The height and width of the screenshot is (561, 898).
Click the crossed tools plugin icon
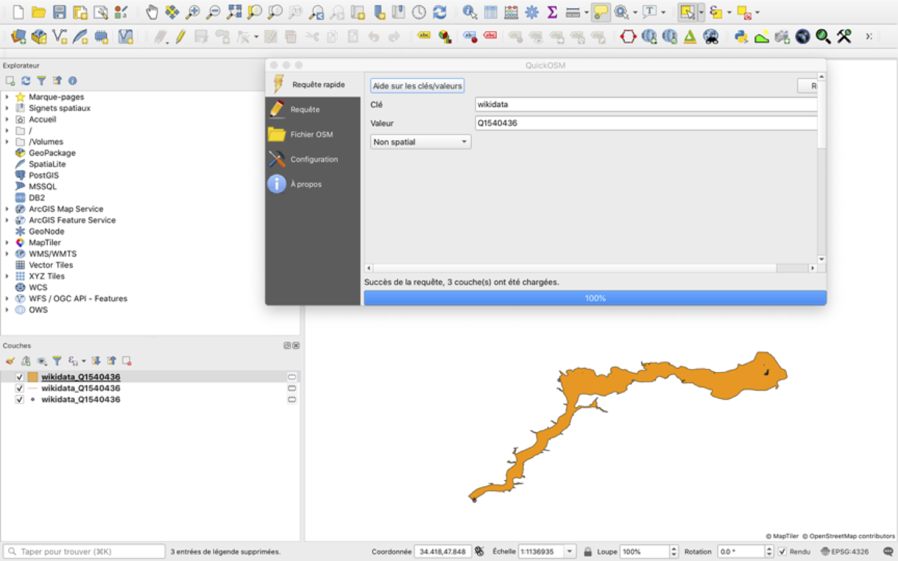click(844, 37)
